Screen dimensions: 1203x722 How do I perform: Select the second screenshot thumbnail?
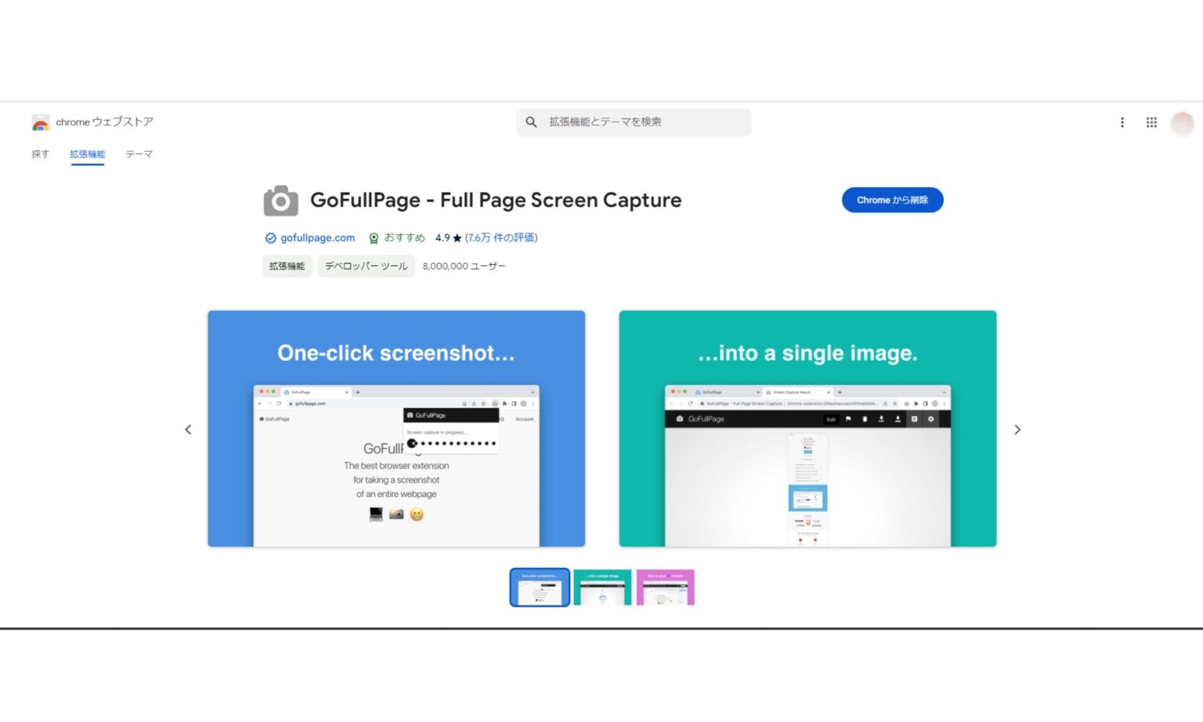pos(602,587)
